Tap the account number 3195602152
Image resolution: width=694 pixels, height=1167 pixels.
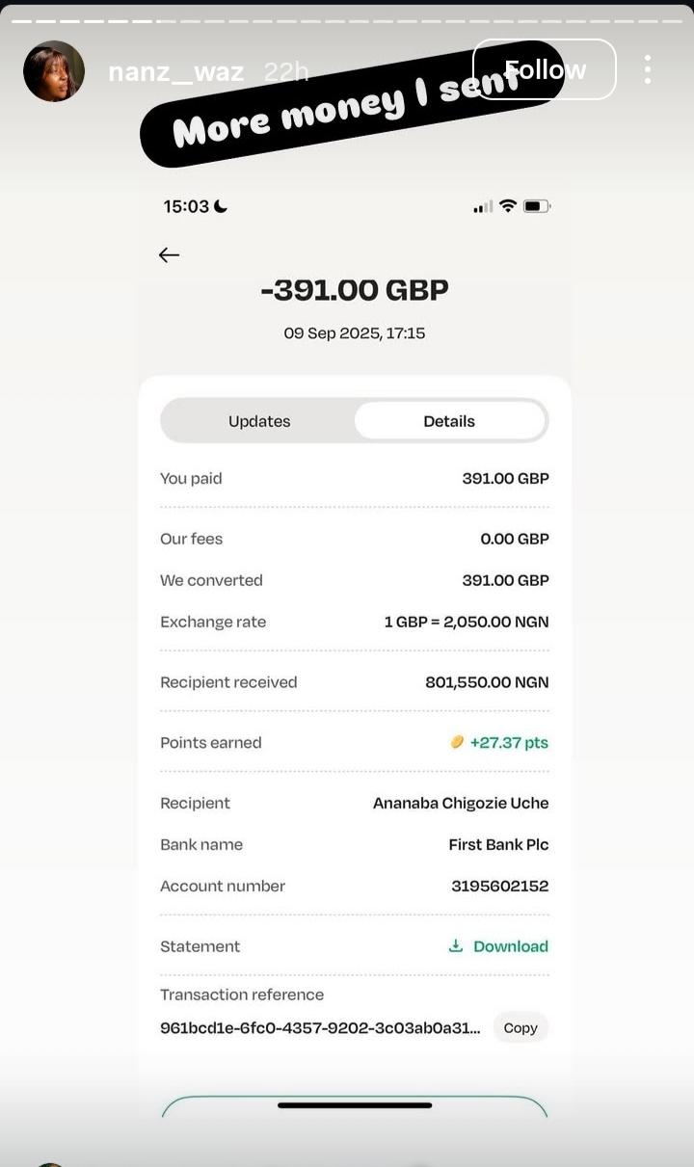pyautogui.click(x=500, y=886)
